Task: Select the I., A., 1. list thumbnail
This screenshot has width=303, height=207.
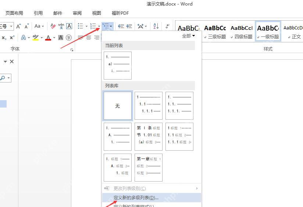Action: point(118,137)
